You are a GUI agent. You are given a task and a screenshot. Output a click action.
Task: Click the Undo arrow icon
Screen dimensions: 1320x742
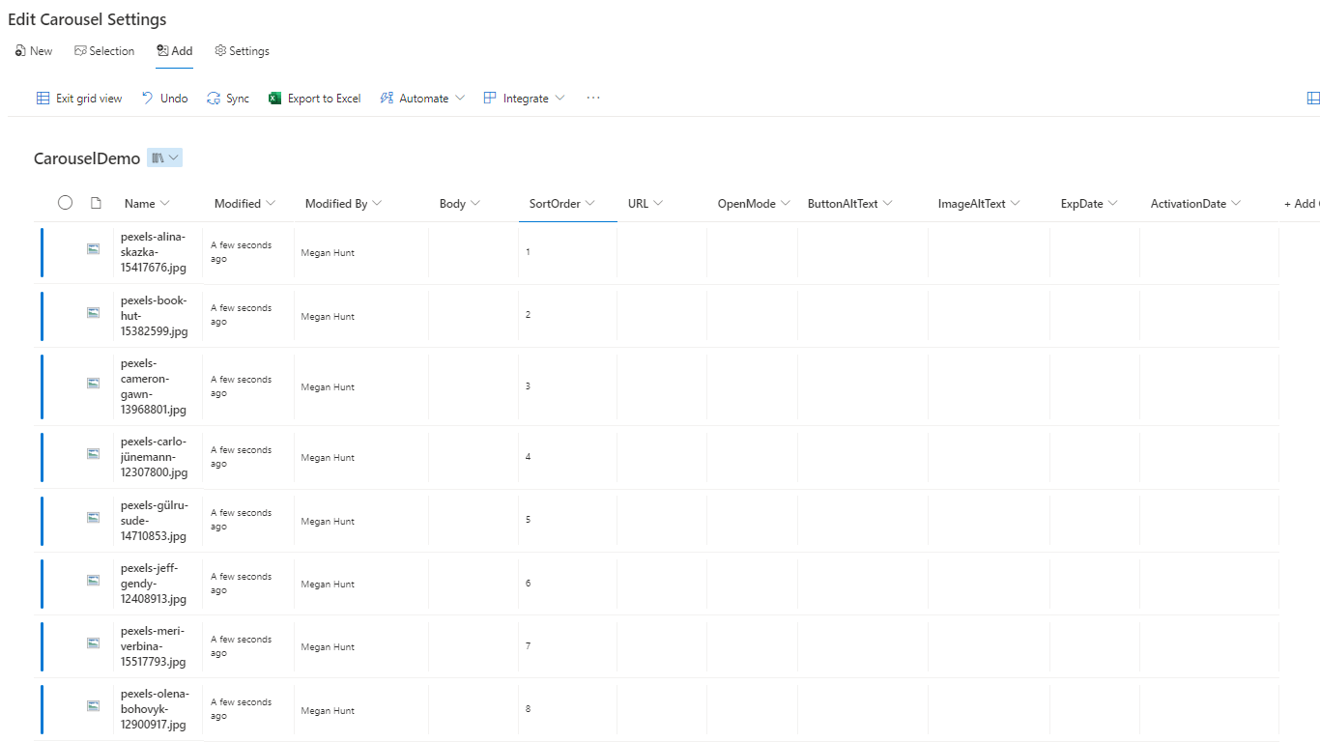click(x=148, y=99)
